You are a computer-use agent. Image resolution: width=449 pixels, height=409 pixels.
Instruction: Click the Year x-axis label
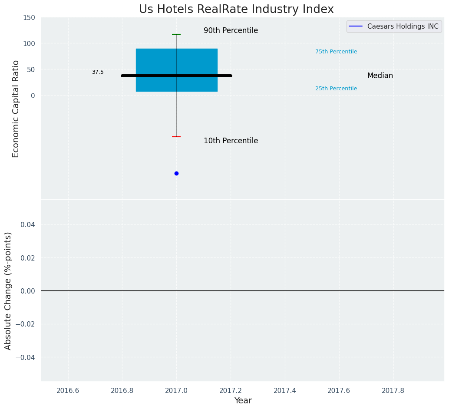coord(243,401)
